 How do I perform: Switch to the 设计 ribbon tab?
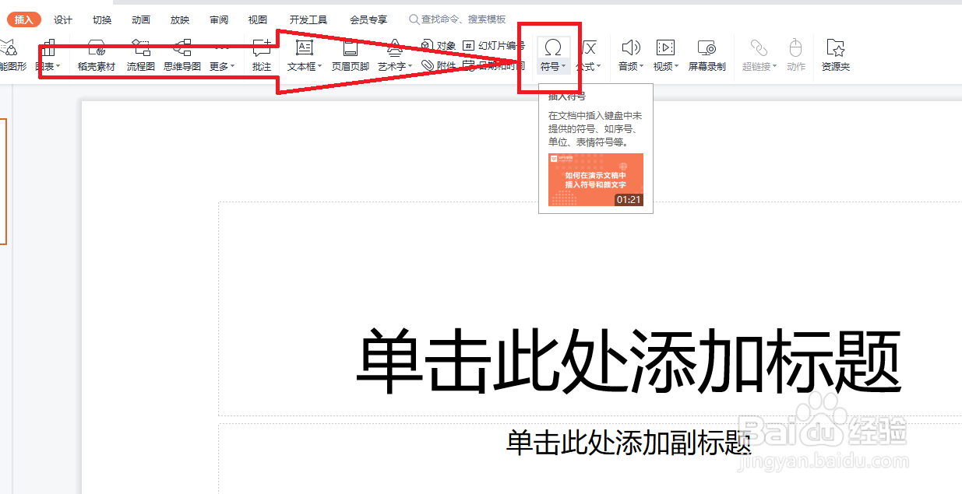(62, 19)
